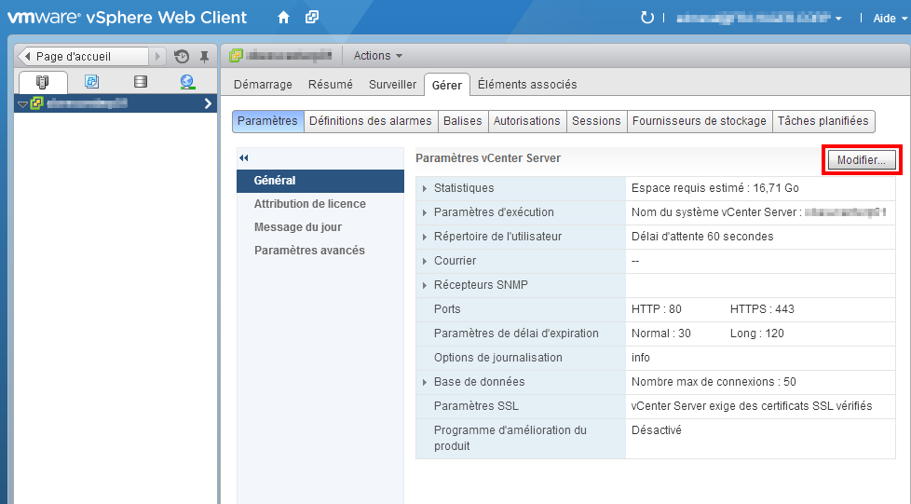Open Tâches planifiées sub-tab
911x504 pixels.
pyautogui.click(x=823, y=121)
